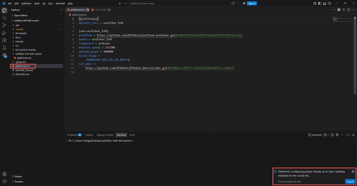This screenshot has width=357, height=186.
Task: Click the Go Forward arrow in title bar
Action: (125, 3)
